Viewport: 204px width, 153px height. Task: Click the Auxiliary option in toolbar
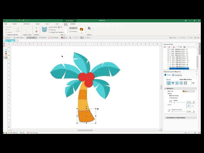[173, 38]
